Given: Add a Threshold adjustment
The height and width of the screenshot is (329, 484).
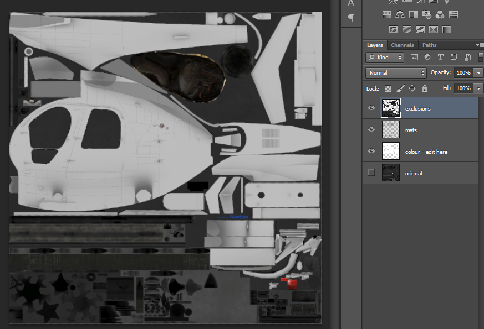Looking at the screenshot, I should click(420, 29).
